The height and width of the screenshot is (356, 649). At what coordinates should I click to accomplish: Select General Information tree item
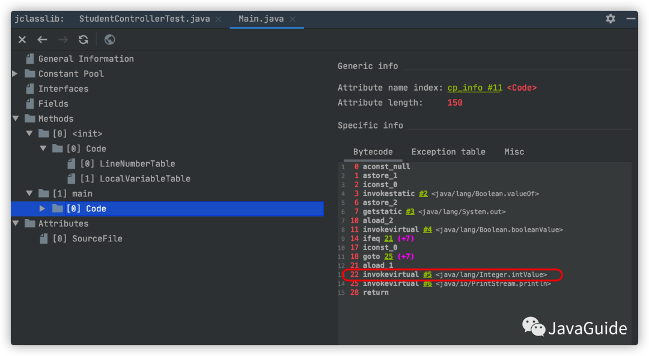click(86, 59)
